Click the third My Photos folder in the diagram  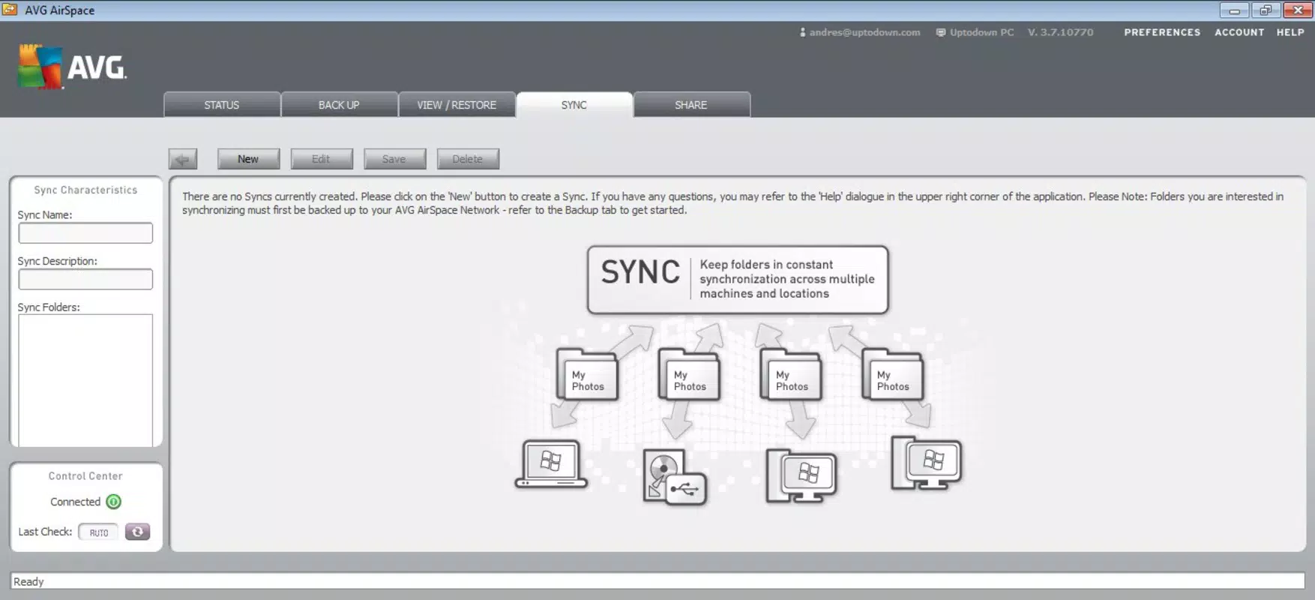[x=791, y=374]
